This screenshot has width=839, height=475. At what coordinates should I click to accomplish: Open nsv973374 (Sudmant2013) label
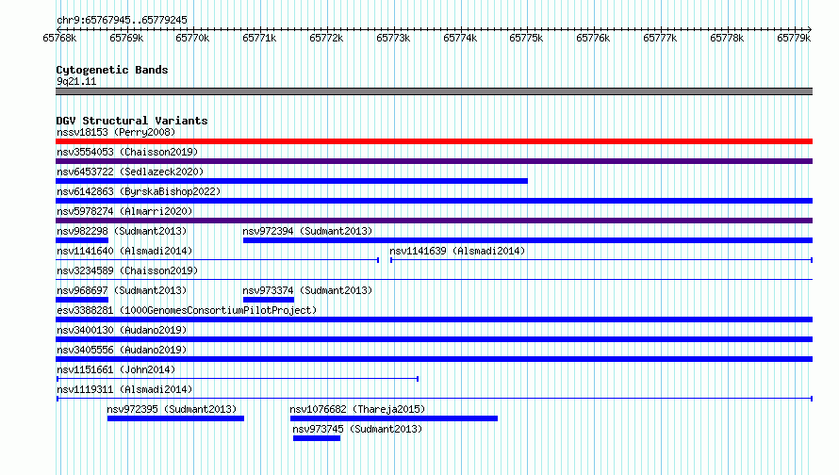point(307,290)
